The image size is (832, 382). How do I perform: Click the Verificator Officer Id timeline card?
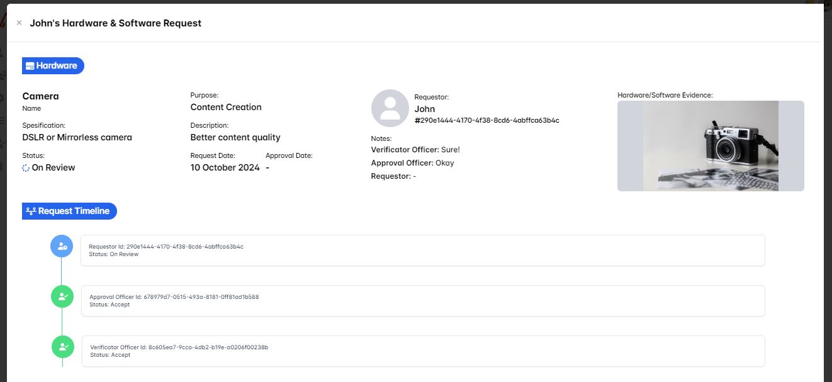point(422,351)
